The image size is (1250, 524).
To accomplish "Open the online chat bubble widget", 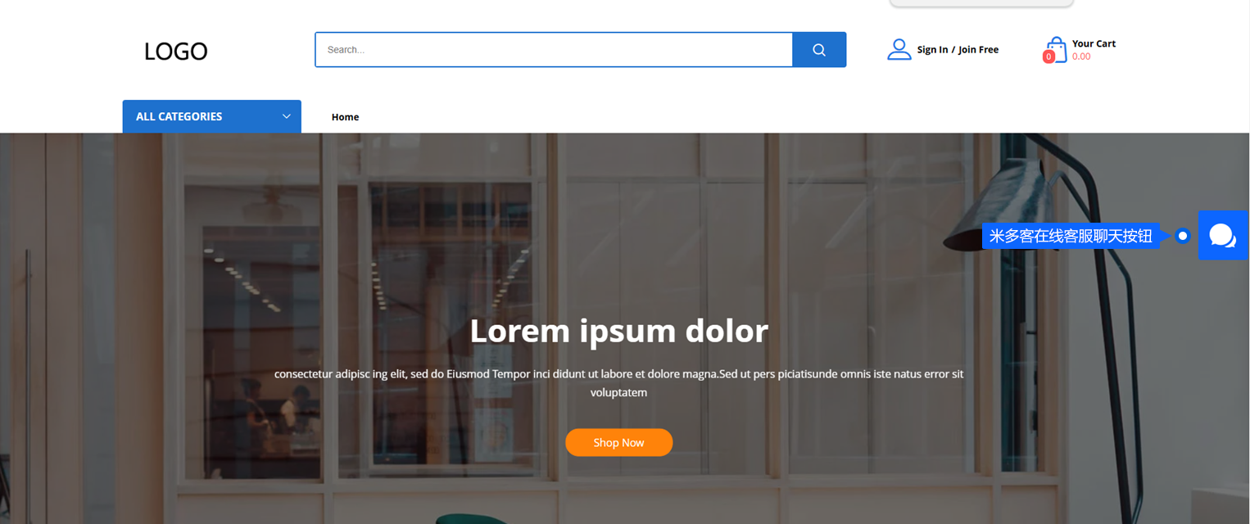I will click(x=1222, y=236).
